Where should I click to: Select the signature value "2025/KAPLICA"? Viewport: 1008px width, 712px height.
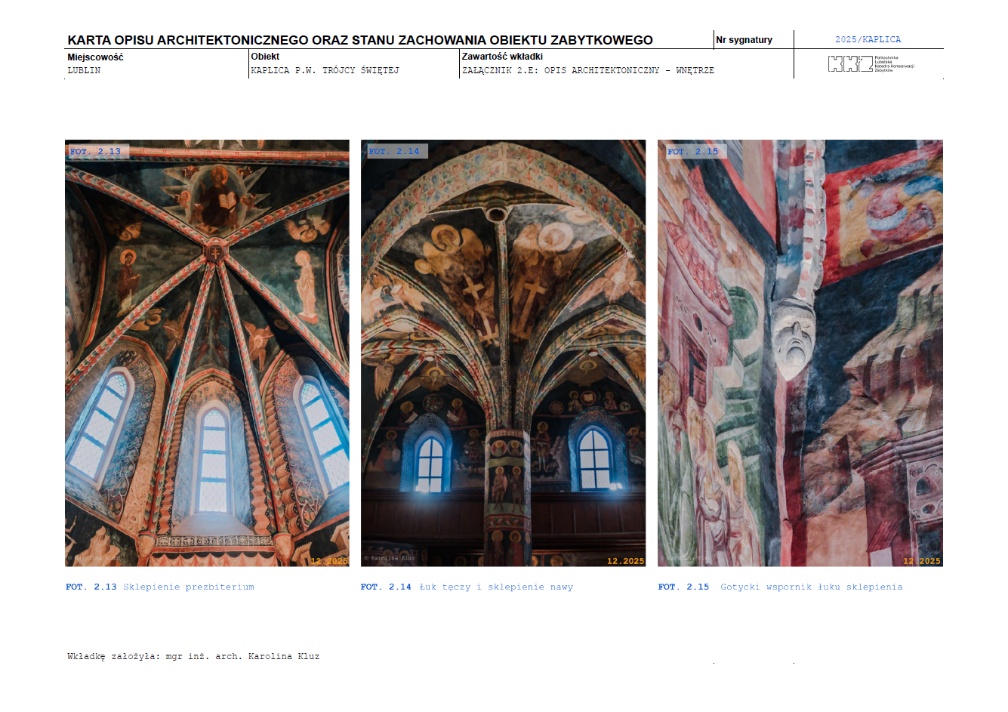pyautogui.click(x=868, y=39)
